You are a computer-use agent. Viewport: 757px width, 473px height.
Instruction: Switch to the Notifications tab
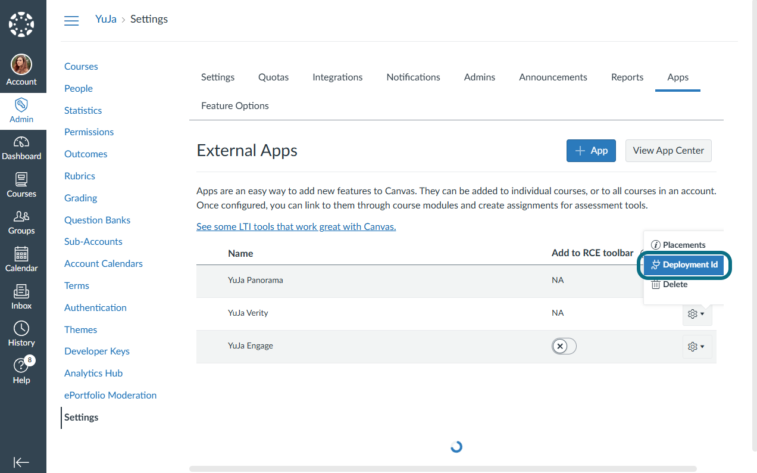coord(414,77)
